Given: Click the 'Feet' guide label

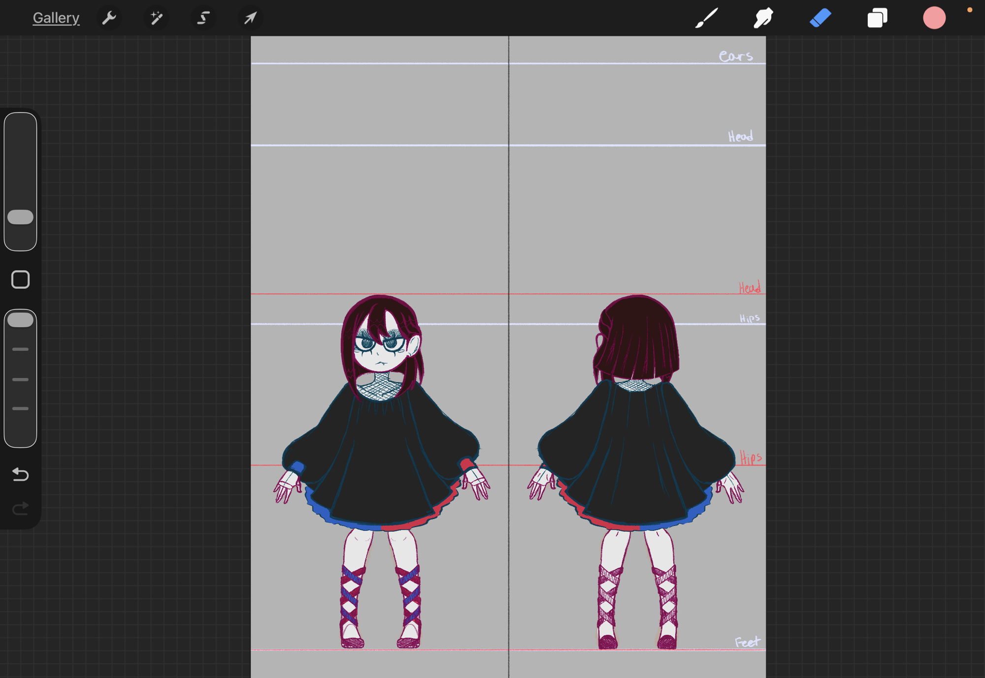Looking at the screenshot, I should click(x=747, y=642).
